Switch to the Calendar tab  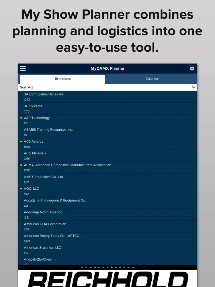(152, 79)
